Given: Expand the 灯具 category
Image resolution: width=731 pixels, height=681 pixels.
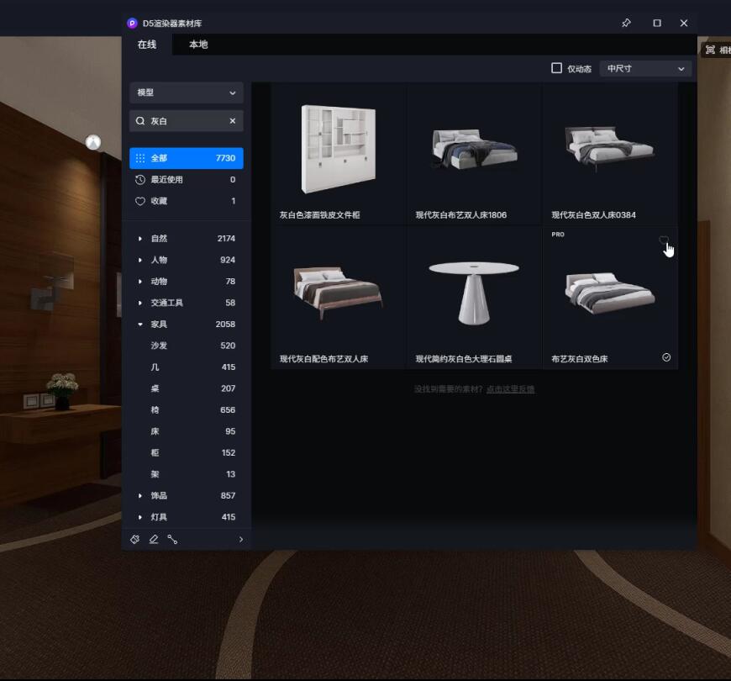Looking at the screenshot, I should [140, 517].
